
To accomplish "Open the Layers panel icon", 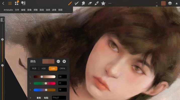I will click(x=170, y=3).
